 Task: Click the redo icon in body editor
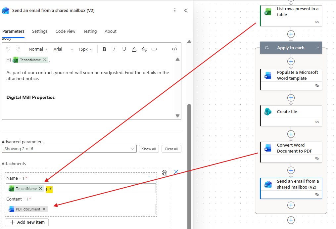(18, 49)
